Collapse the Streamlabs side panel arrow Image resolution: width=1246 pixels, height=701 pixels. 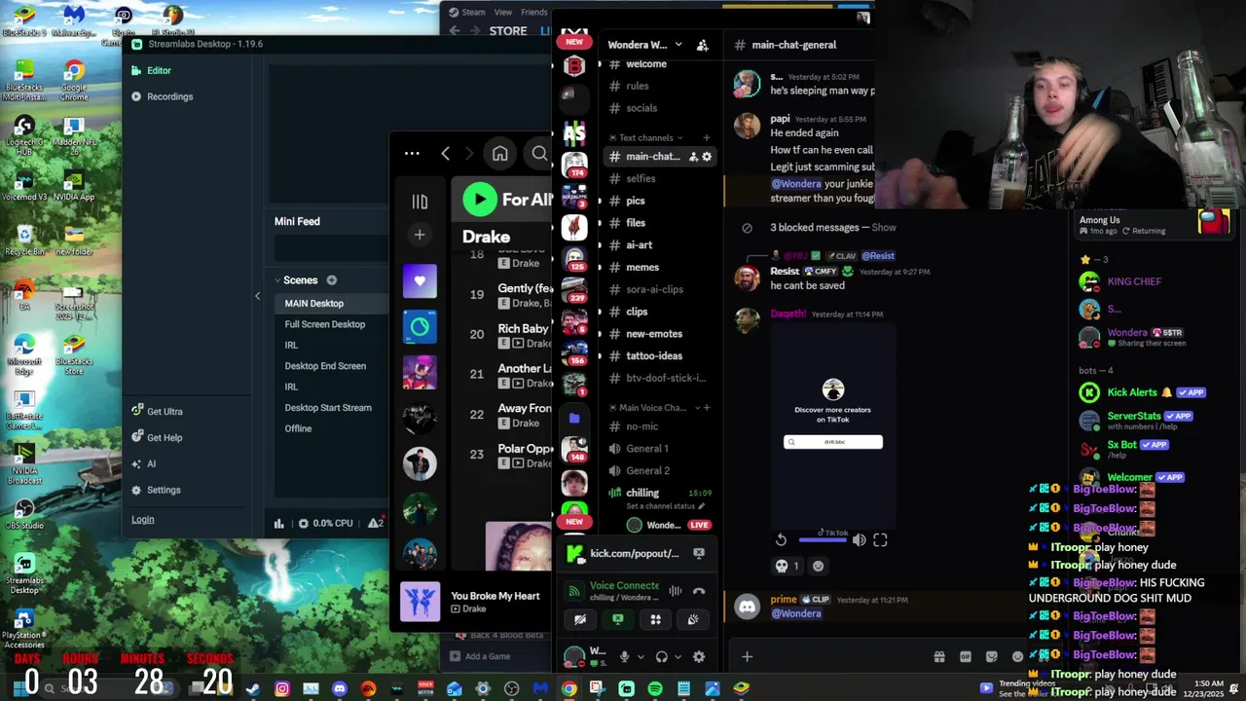(257, 296)
